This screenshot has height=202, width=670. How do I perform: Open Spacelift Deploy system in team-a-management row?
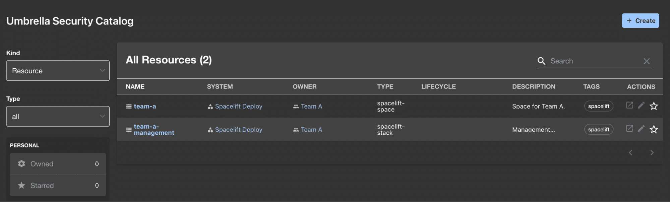tap(239, 130)
